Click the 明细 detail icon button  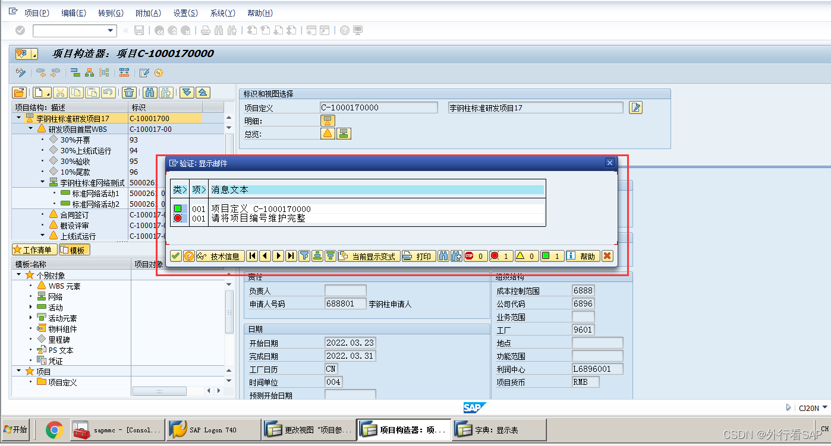[328, 121]
